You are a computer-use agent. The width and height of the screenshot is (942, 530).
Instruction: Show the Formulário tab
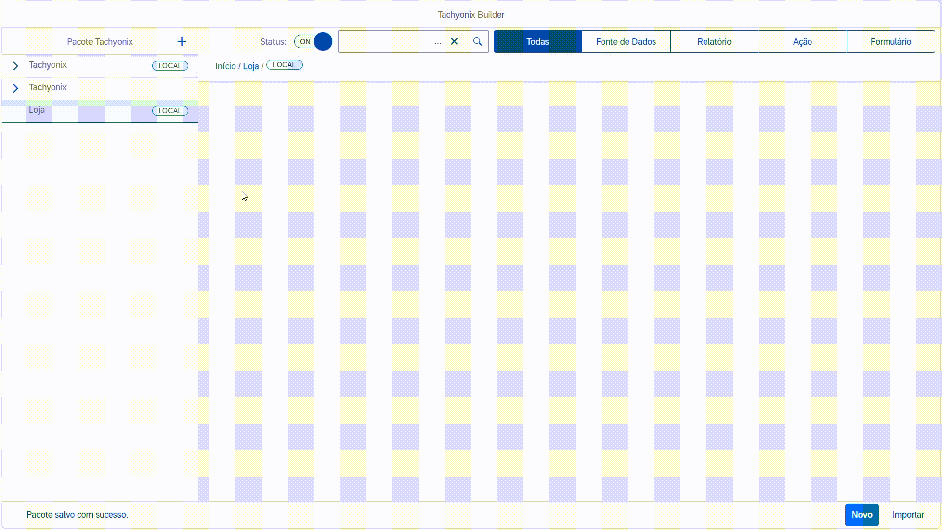click(890, 42)
